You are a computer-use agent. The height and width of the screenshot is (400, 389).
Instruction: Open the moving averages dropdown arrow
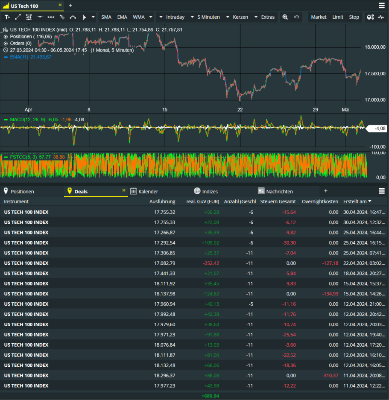click(x=151, y=17)
